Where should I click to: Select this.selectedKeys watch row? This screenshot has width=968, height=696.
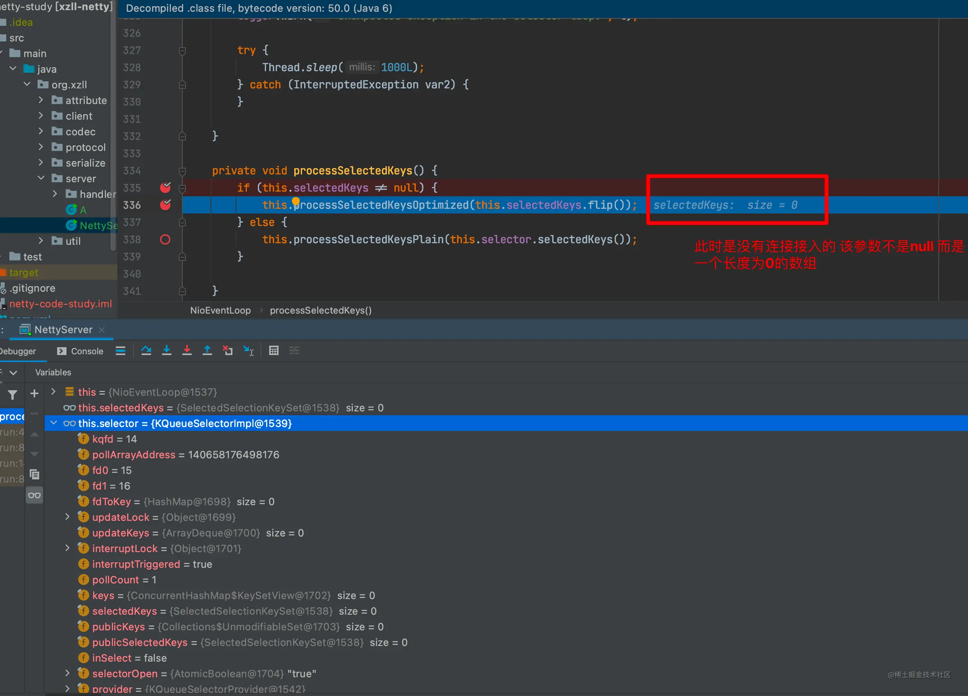click(x=506, y=408)
